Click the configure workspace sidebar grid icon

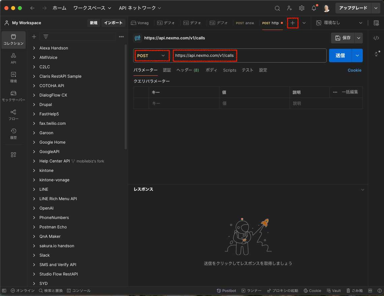pos(13,155)
